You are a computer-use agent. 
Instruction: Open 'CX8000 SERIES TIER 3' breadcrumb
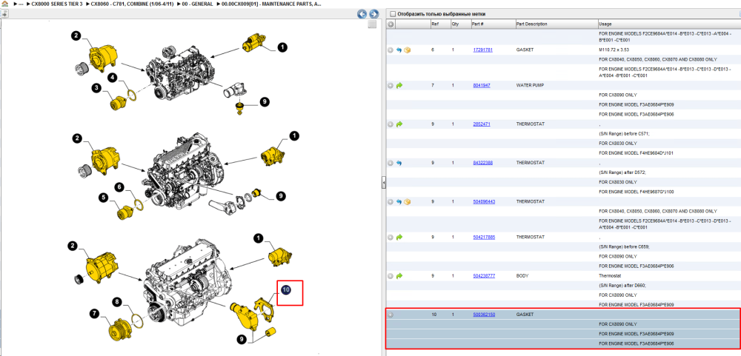pos(57,4)
